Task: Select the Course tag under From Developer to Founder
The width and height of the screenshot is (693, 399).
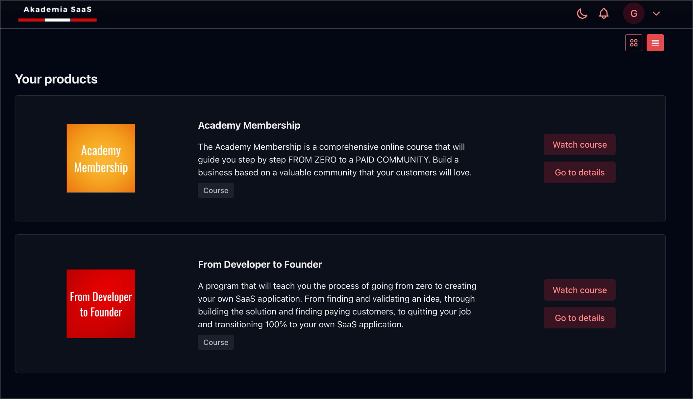Action: coord(216,342)
